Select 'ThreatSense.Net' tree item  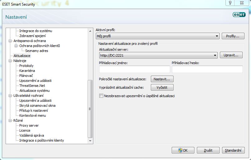click(32, 86)
